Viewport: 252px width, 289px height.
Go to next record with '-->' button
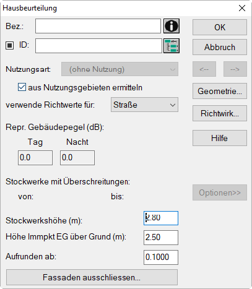click(x=235, y=69)
